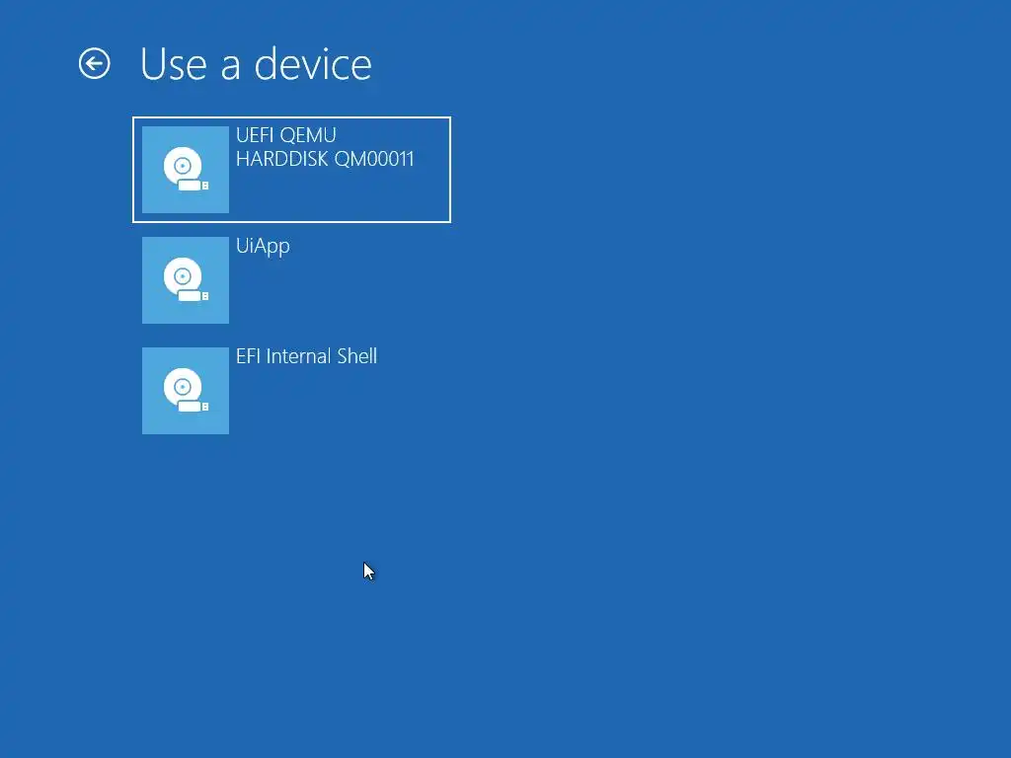
Task: Click the Use a device heading
Action: [x=256, y=64]
